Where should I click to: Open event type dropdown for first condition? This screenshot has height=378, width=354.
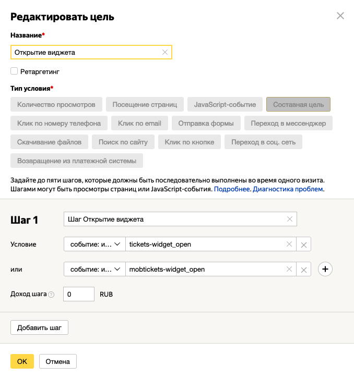(95, 244)
